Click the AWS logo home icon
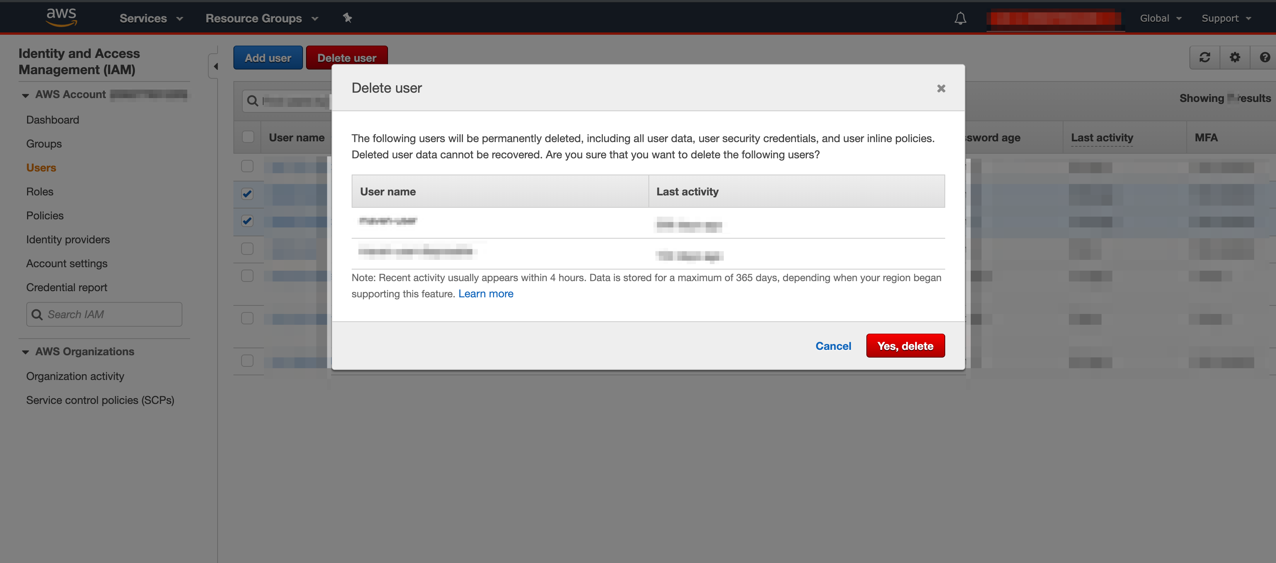 coord(61,17)
